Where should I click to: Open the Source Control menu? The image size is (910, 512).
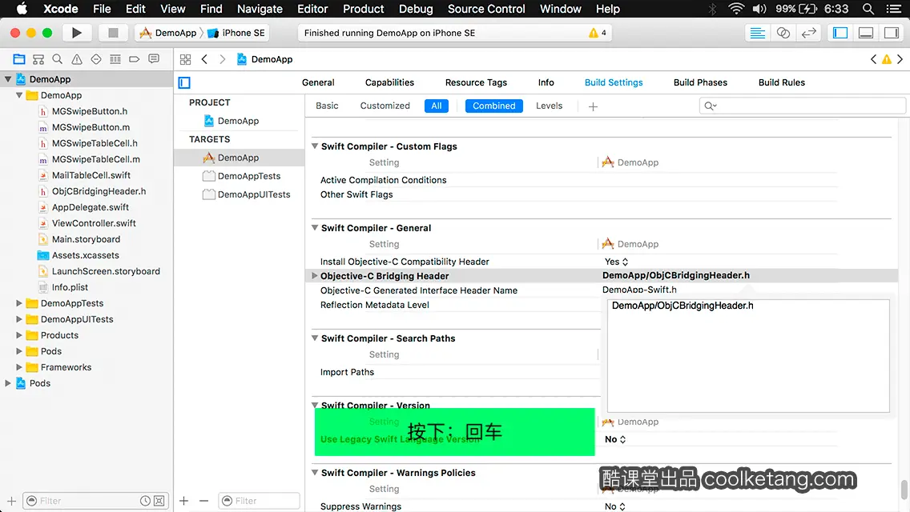pos(486,9)
